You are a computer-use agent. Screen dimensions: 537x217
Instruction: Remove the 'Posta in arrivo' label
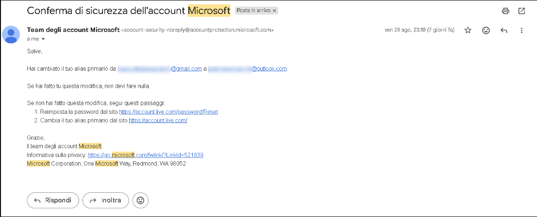pos(274,11)
